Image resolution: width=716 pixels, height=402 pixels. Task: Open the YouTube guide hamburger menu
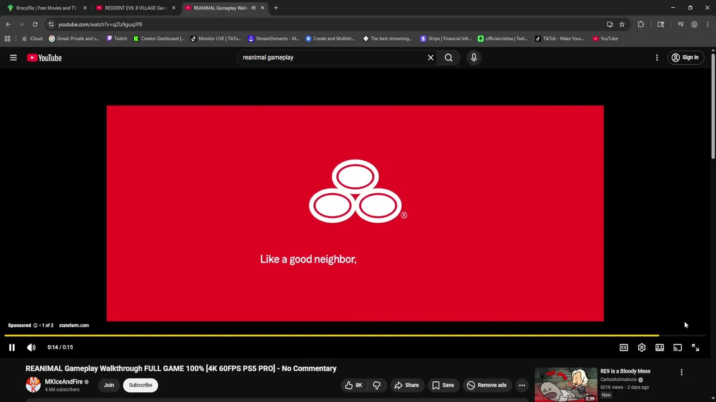(x=13, y=58)
